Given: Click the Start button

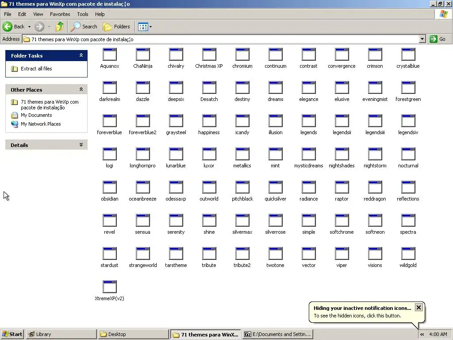Looking at the screenshot, I should 12,334.
